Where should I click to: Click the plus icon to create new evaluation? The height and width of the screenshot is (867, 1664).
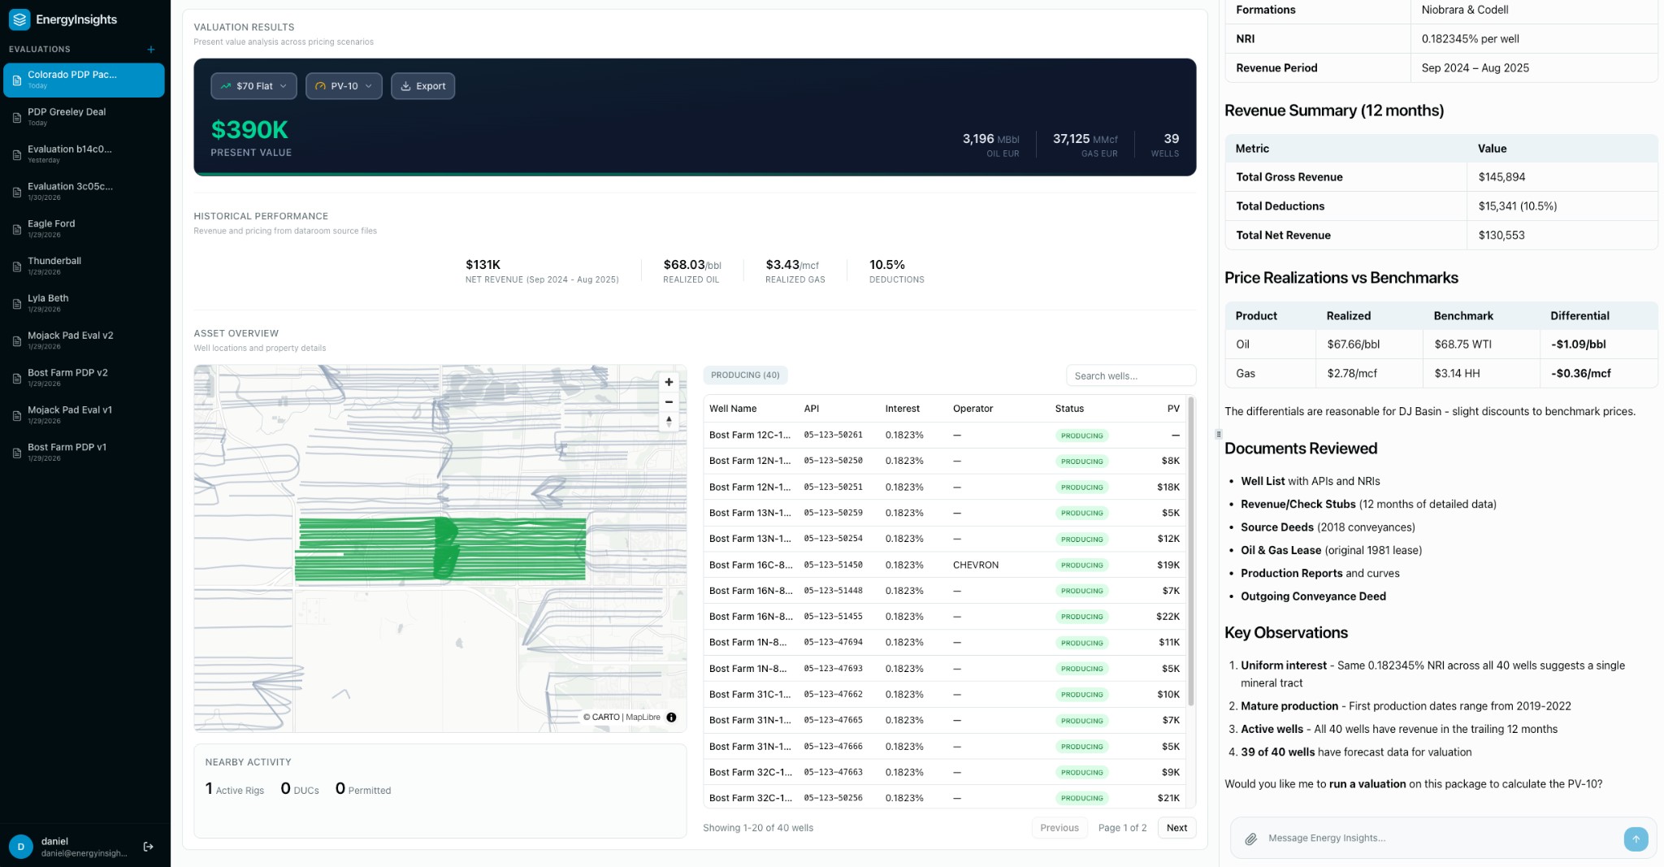[150, 50]
